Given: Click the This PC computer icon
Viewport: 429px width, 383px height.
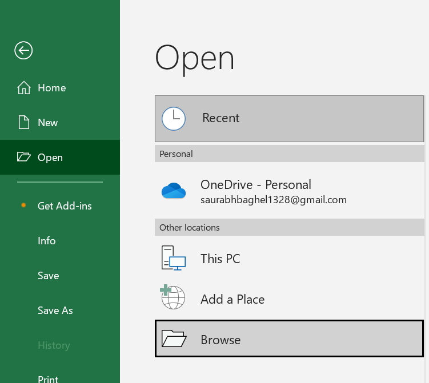Looking at the screenshot, I should click(x=174, y=259).
